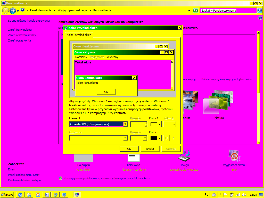Select the Kolor i wygląd okien tab
The width and height of the screenshot is (264, 198).
click(x=79, y=35)
